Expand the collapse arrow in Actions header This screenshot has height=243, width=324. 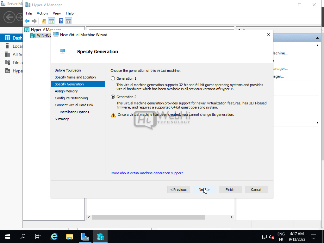[317, 38]
